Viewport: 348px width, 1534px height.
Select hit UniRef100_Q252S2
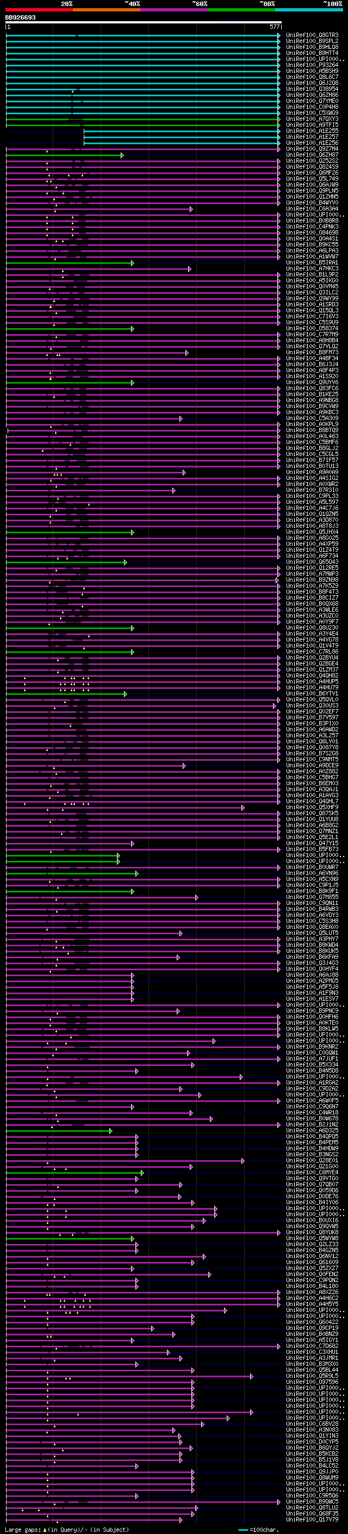click(312, 161)
